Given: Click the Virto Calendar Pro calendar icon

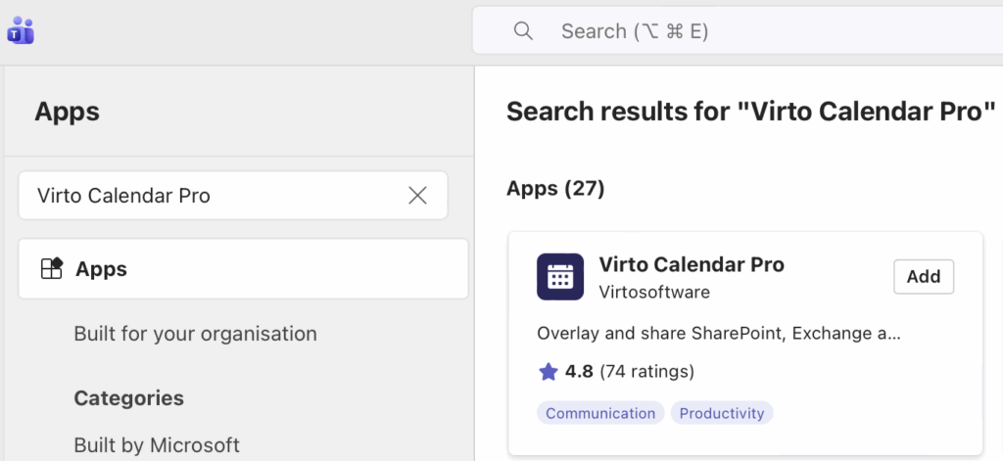Looking at the screenshot, I should [x=560, y=277].
